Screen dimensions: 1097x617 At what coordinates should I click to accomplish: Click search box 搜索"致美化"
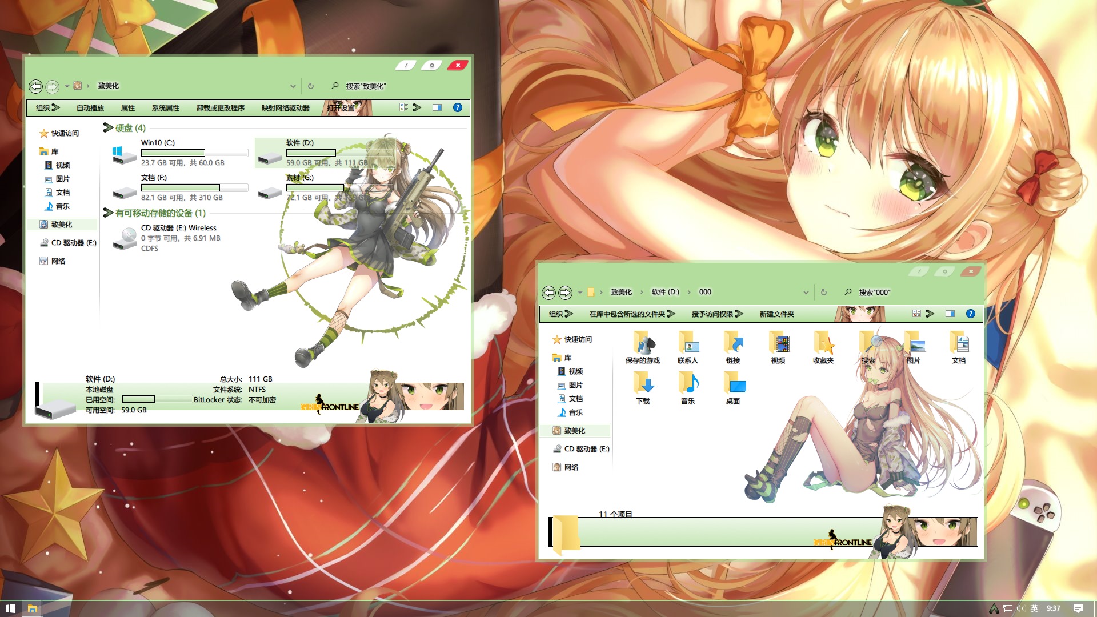point(397,86)
